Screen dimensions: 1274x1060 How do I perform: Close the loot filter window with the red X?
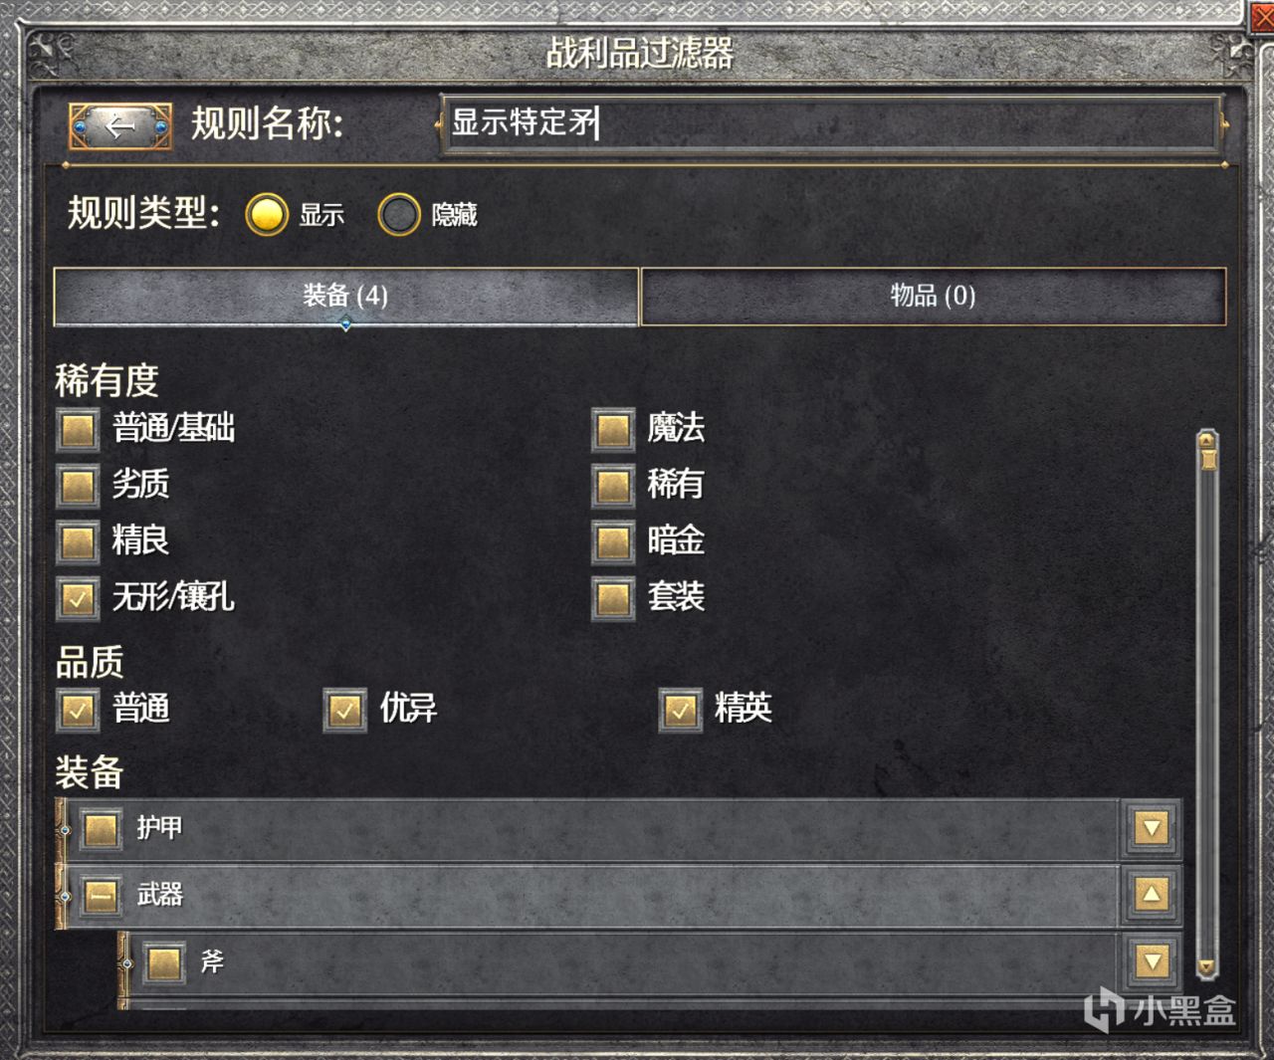1261,15
